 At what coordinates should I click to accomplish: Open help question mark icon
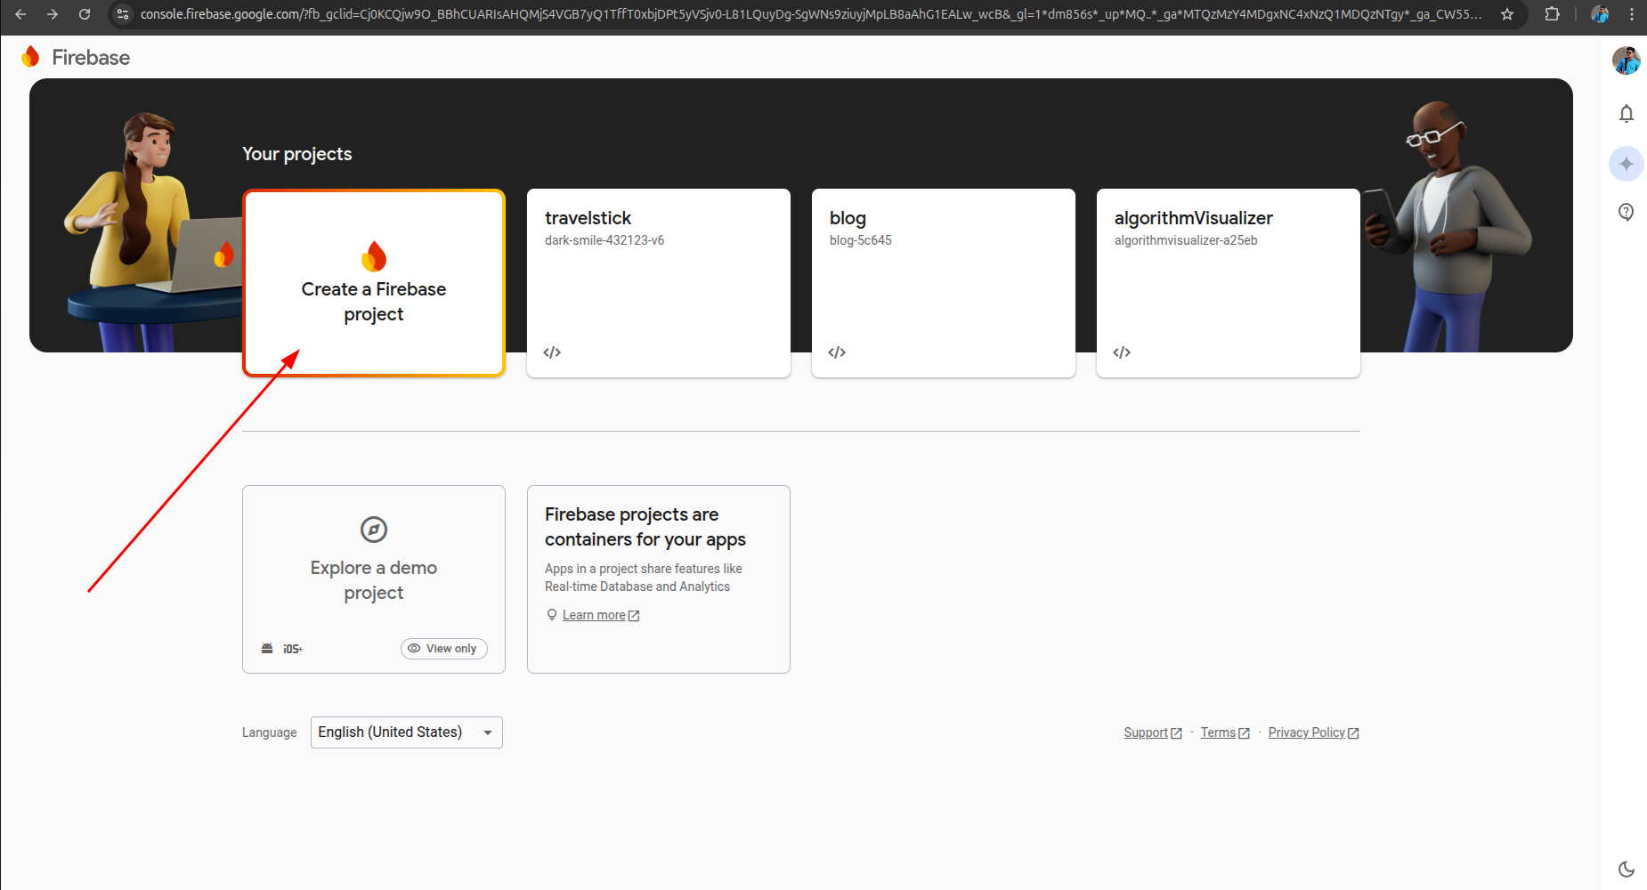pos(1627,212)
